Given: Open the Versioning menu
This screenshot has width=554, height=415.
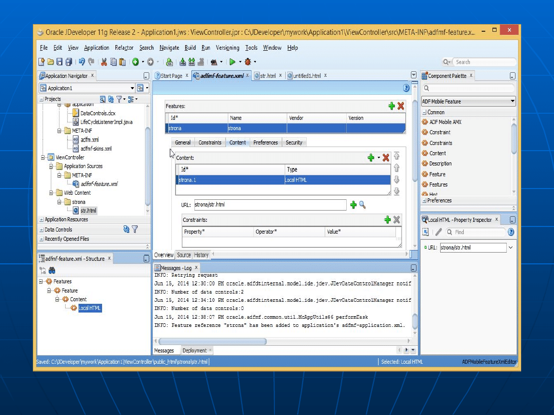Looking at the screenshot, I should pyautogui.click(x=228, y=48).
